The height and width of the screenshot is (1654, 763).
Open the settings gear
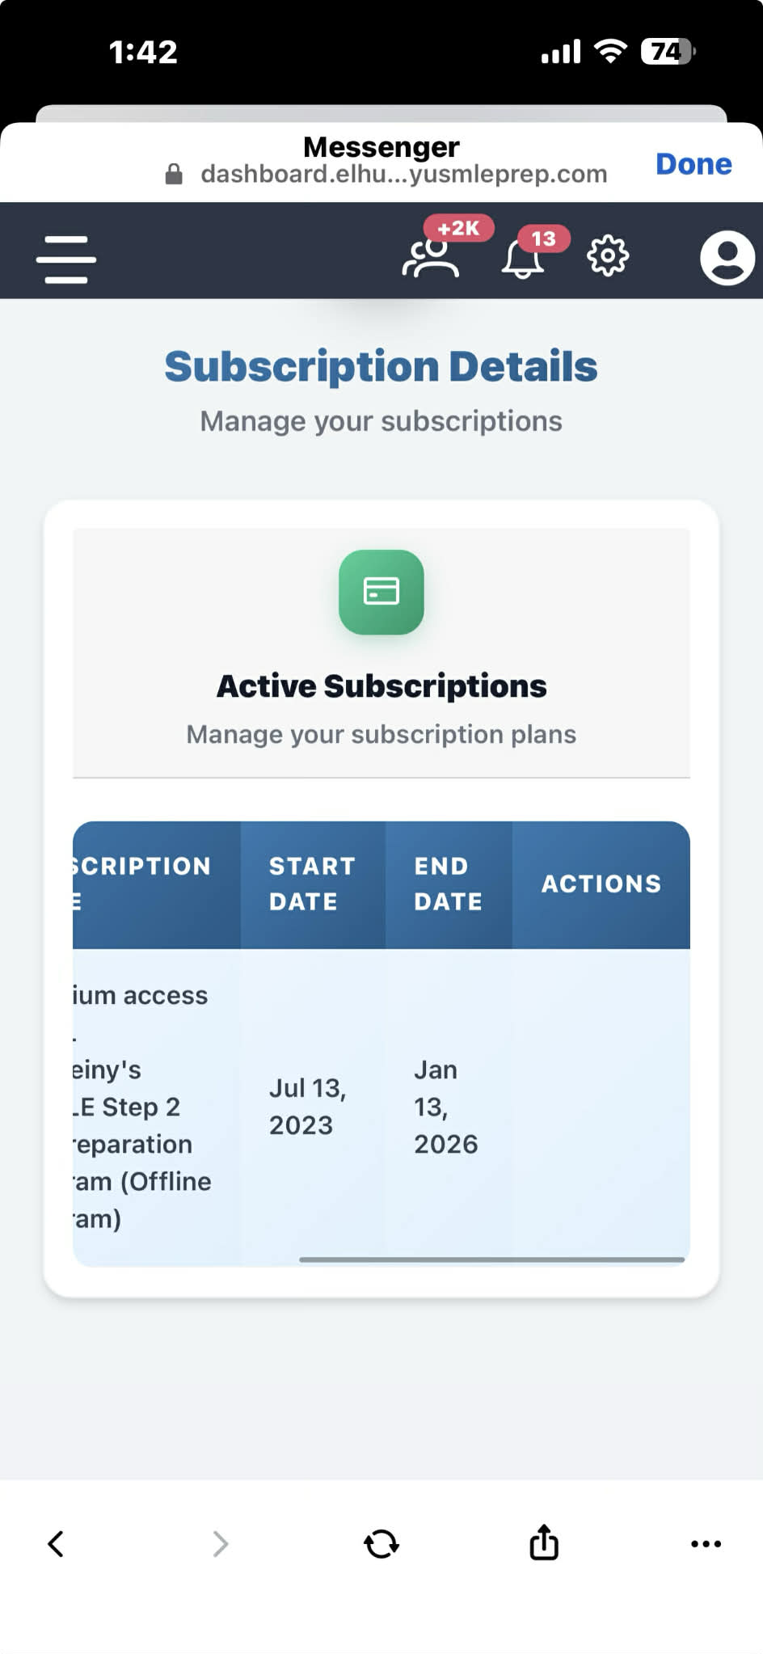(x=607, y=257)
